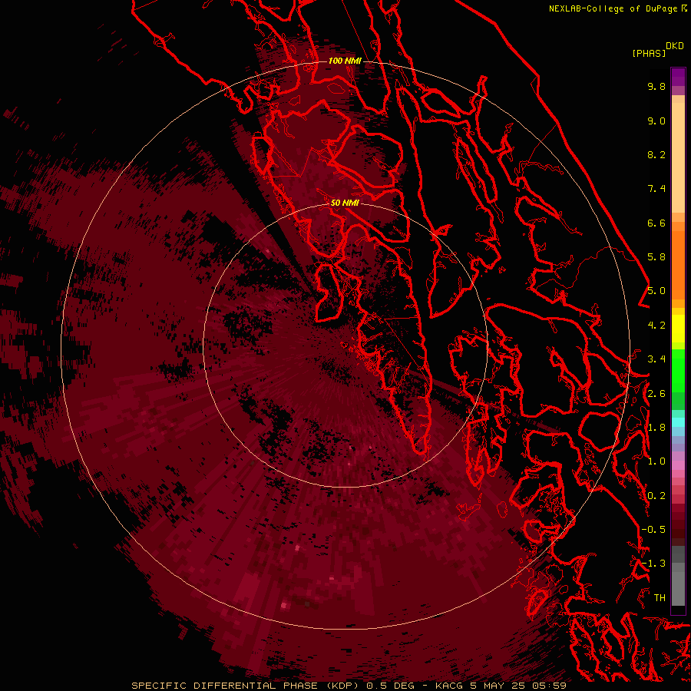
Task: Click the 5.0 legend value
Action: point(656,291)
